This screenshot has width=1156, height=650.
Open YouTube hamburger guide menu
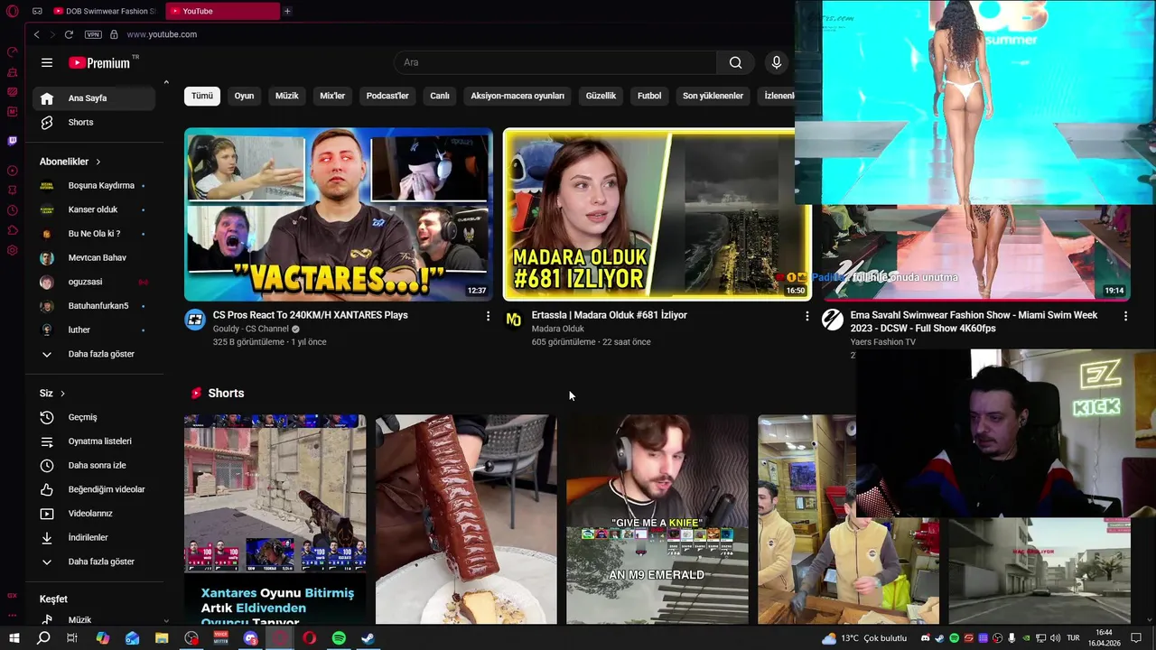pyautogui.click(x=47, y=62)
